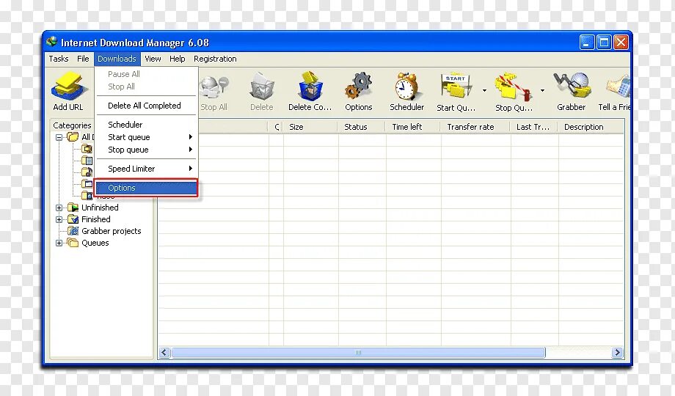Select Delete All Completed menu entry
This screenshot has width=675, height=396.
point(146,106)
